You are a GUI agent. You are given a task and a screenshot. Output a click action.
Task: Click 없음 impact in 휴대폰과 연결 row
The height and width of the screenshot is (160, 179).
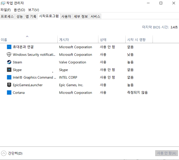130,47
